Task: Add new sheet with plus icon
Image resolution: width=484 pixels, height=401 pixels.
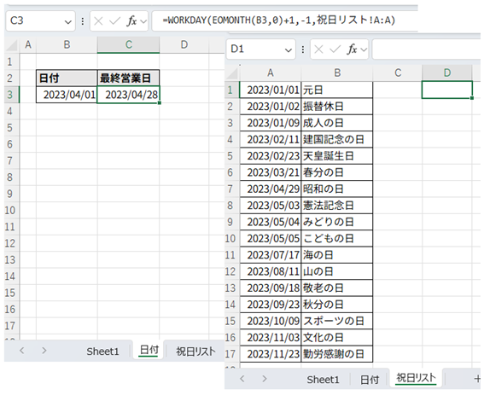Action: [x=477, y=379]
